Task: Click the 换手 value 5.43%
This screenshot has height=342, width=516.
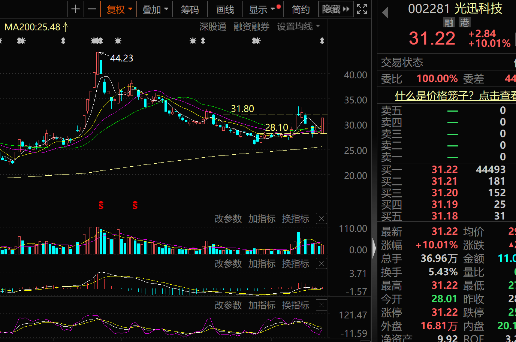Action: tap(443, 272)
